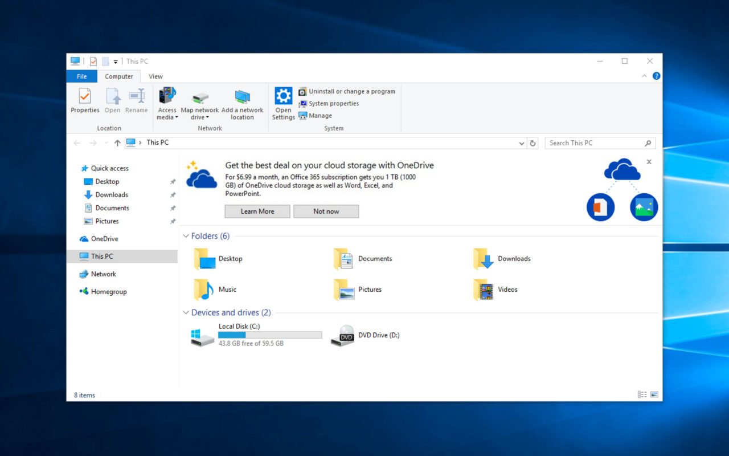Viewport: 729px width, 456px height.
Task: Launch Open Settings from the ribbon
Action: tap(283, 104)
